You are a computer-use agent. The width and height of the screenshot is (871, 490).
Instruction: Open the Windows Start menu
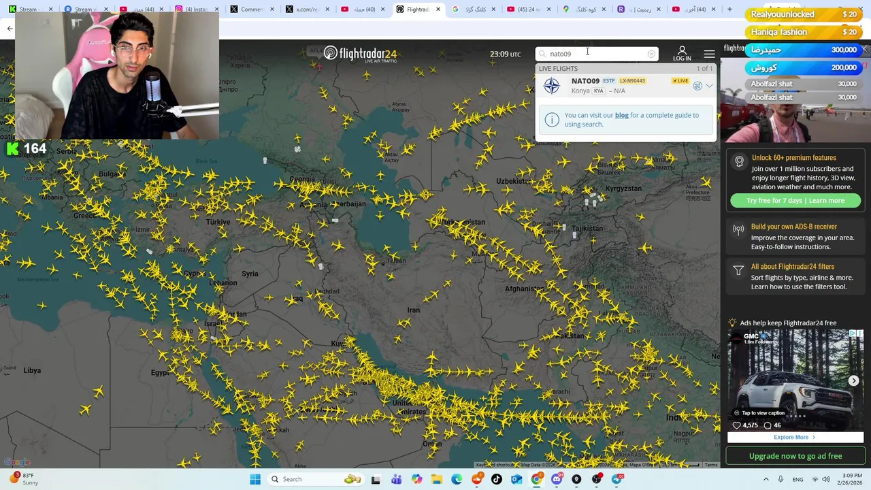coord(255,479)
